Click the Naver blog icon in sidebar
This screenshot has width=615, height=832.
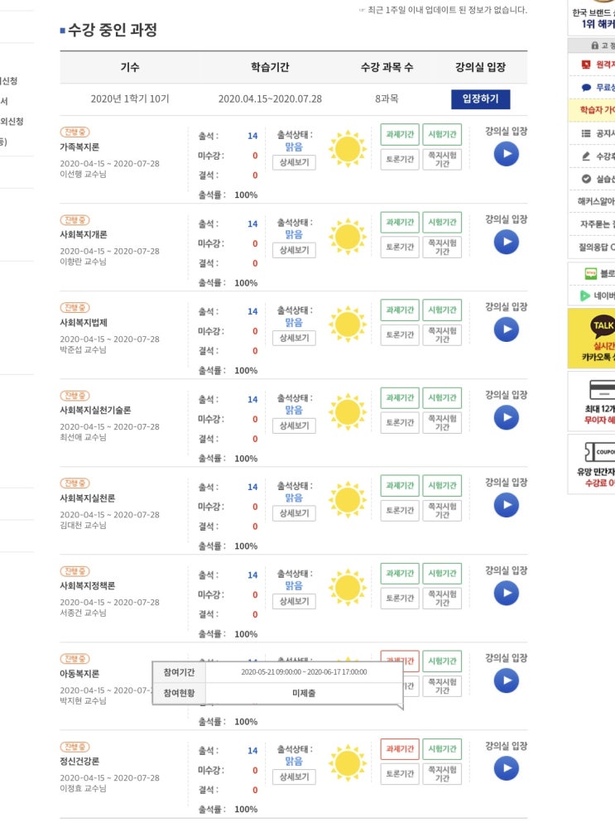click(x=591, y=274)
